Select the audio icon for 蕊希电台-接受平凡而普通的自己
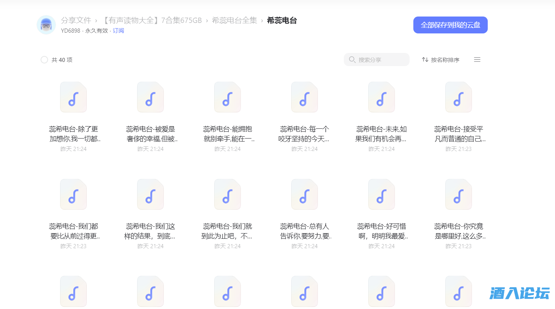The width and height of the screenshot is (555, 309). [x=458, y=97]
